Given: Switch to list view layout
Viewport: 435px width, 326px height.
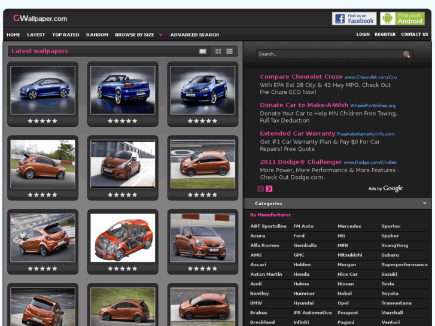Looking at the screenshot, I should click(229, 51).
